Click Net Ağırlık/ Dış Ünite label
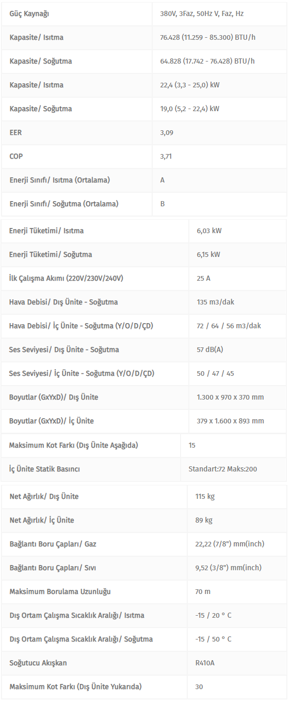Screen dimensions: 292x701 click(x=44, y=497)
